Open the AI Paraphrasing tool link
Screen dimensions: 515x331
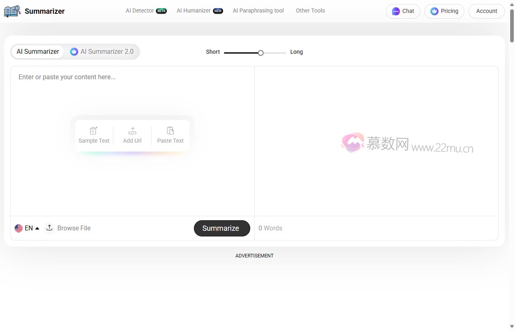coord(258,11)
